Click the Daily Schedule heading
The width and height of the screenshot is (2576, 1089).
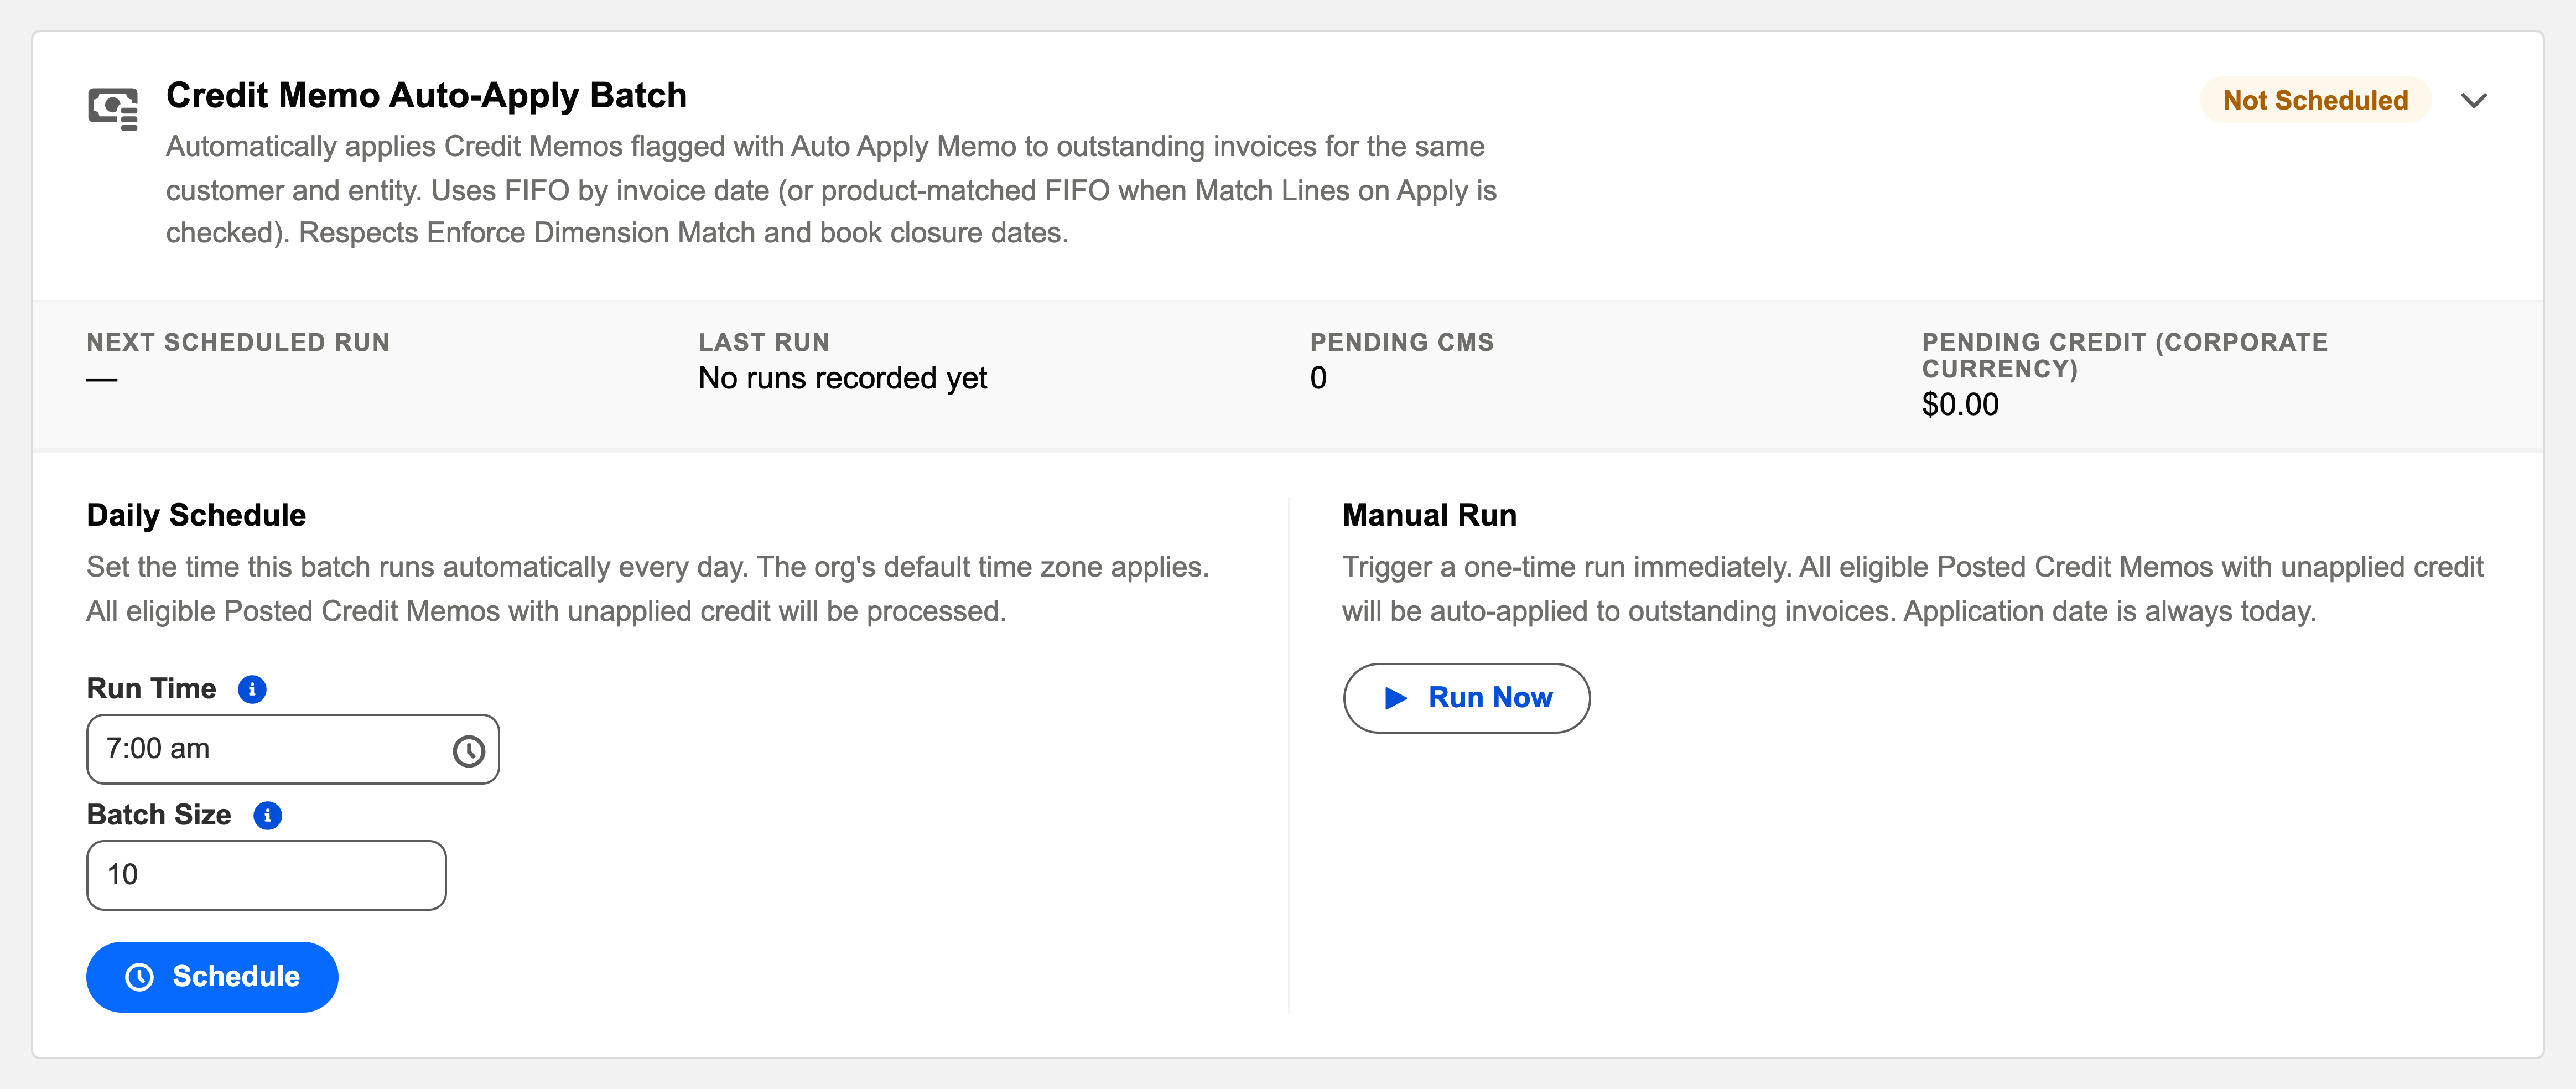pos(196,515)
